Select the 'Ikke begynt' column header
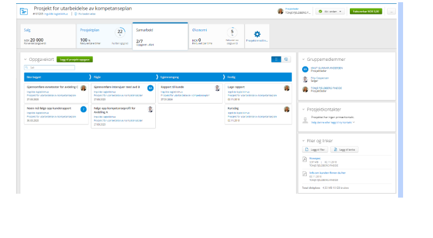433x238 pixels. pyautogui.click(x=57, y=77)
